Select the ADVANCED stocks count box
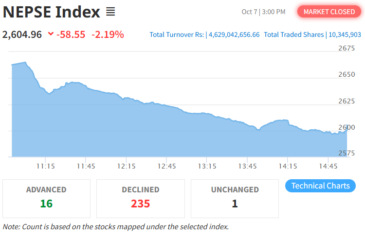This screenshot has height=238, width=365. pos(47,198)
